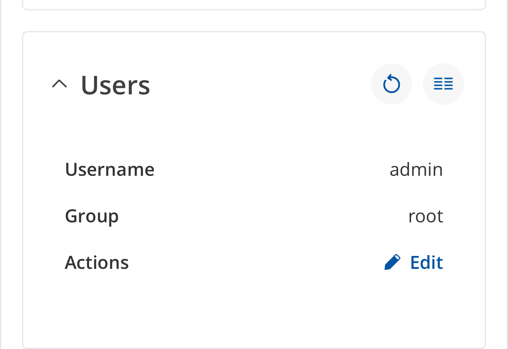This screenshot has height=349, width=508.
Task: Click the Actions field label
Action: click(x=97, y=262)
